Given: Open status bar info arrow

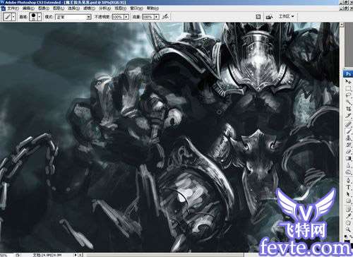Looking at the screenshot, I should click(76, 255).
